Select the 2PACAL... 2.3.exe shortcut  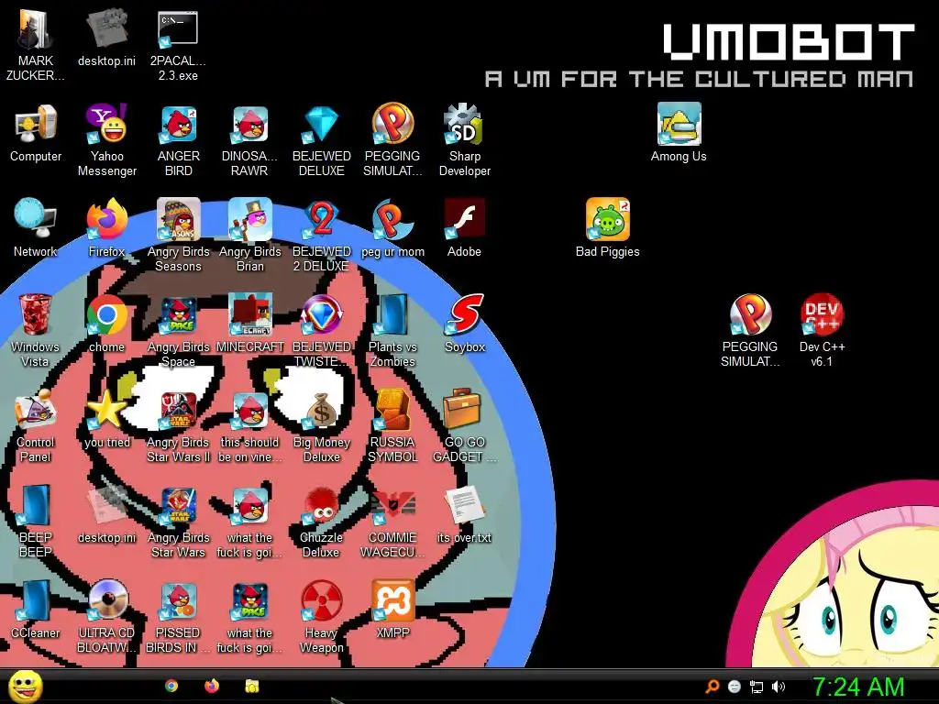[178, 30]
